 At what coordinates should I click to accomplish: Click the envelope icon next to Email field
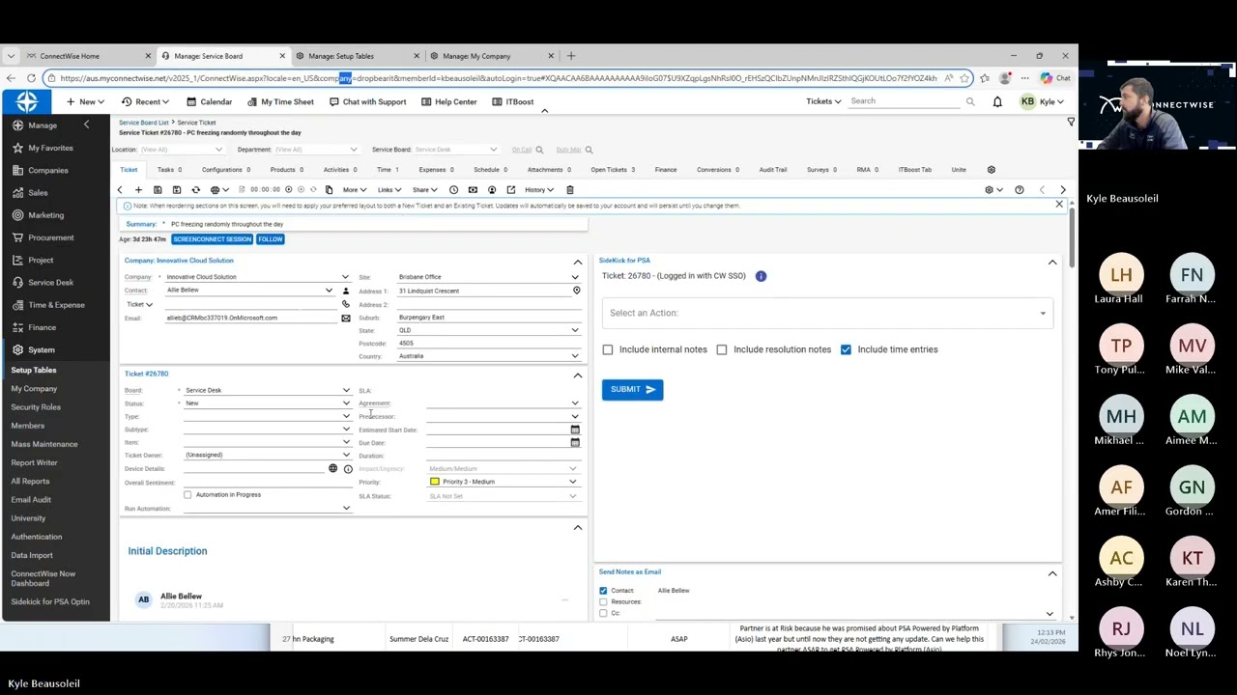pyautogui.click(x=346, y=318)
